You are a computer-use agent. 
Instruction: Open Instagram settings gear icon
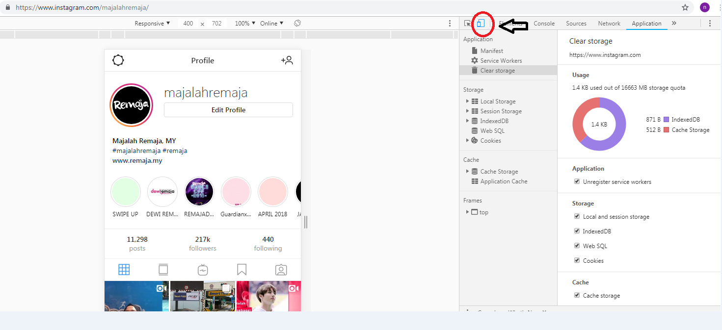118,60
